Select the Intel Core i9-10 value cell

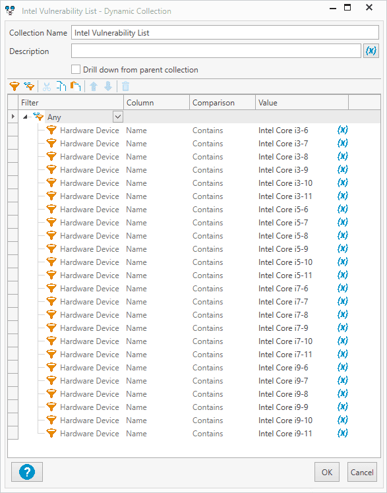coord(285,420)
